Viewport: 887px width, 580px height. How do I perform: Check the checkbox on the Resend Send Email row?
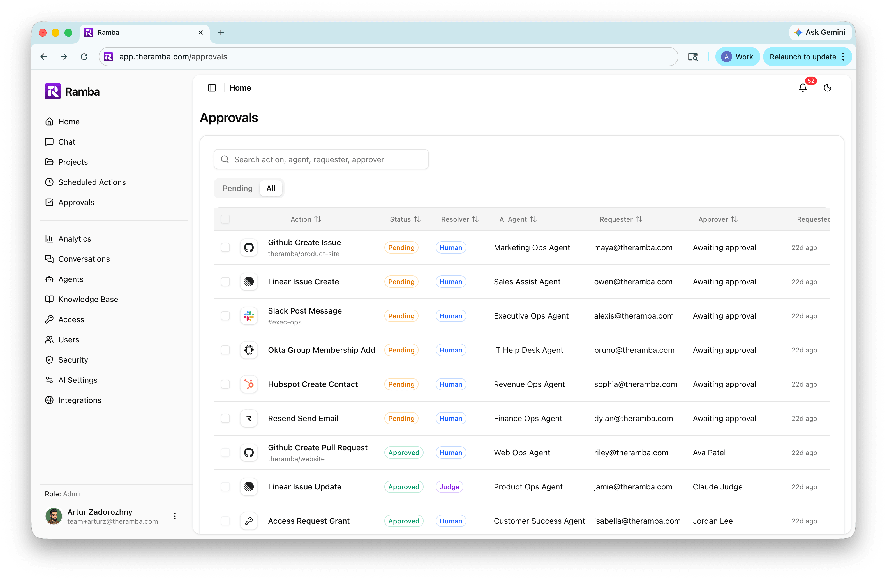tap(225, 418)
